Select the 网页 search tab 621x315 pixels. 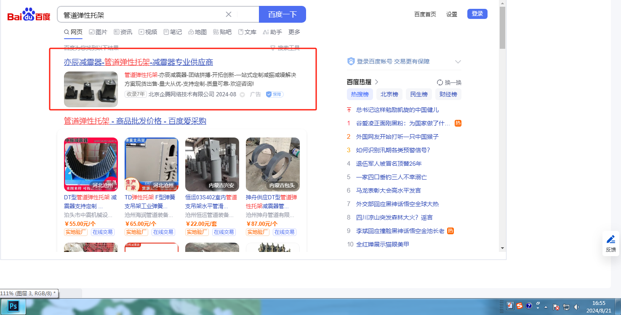coord(73,32)
